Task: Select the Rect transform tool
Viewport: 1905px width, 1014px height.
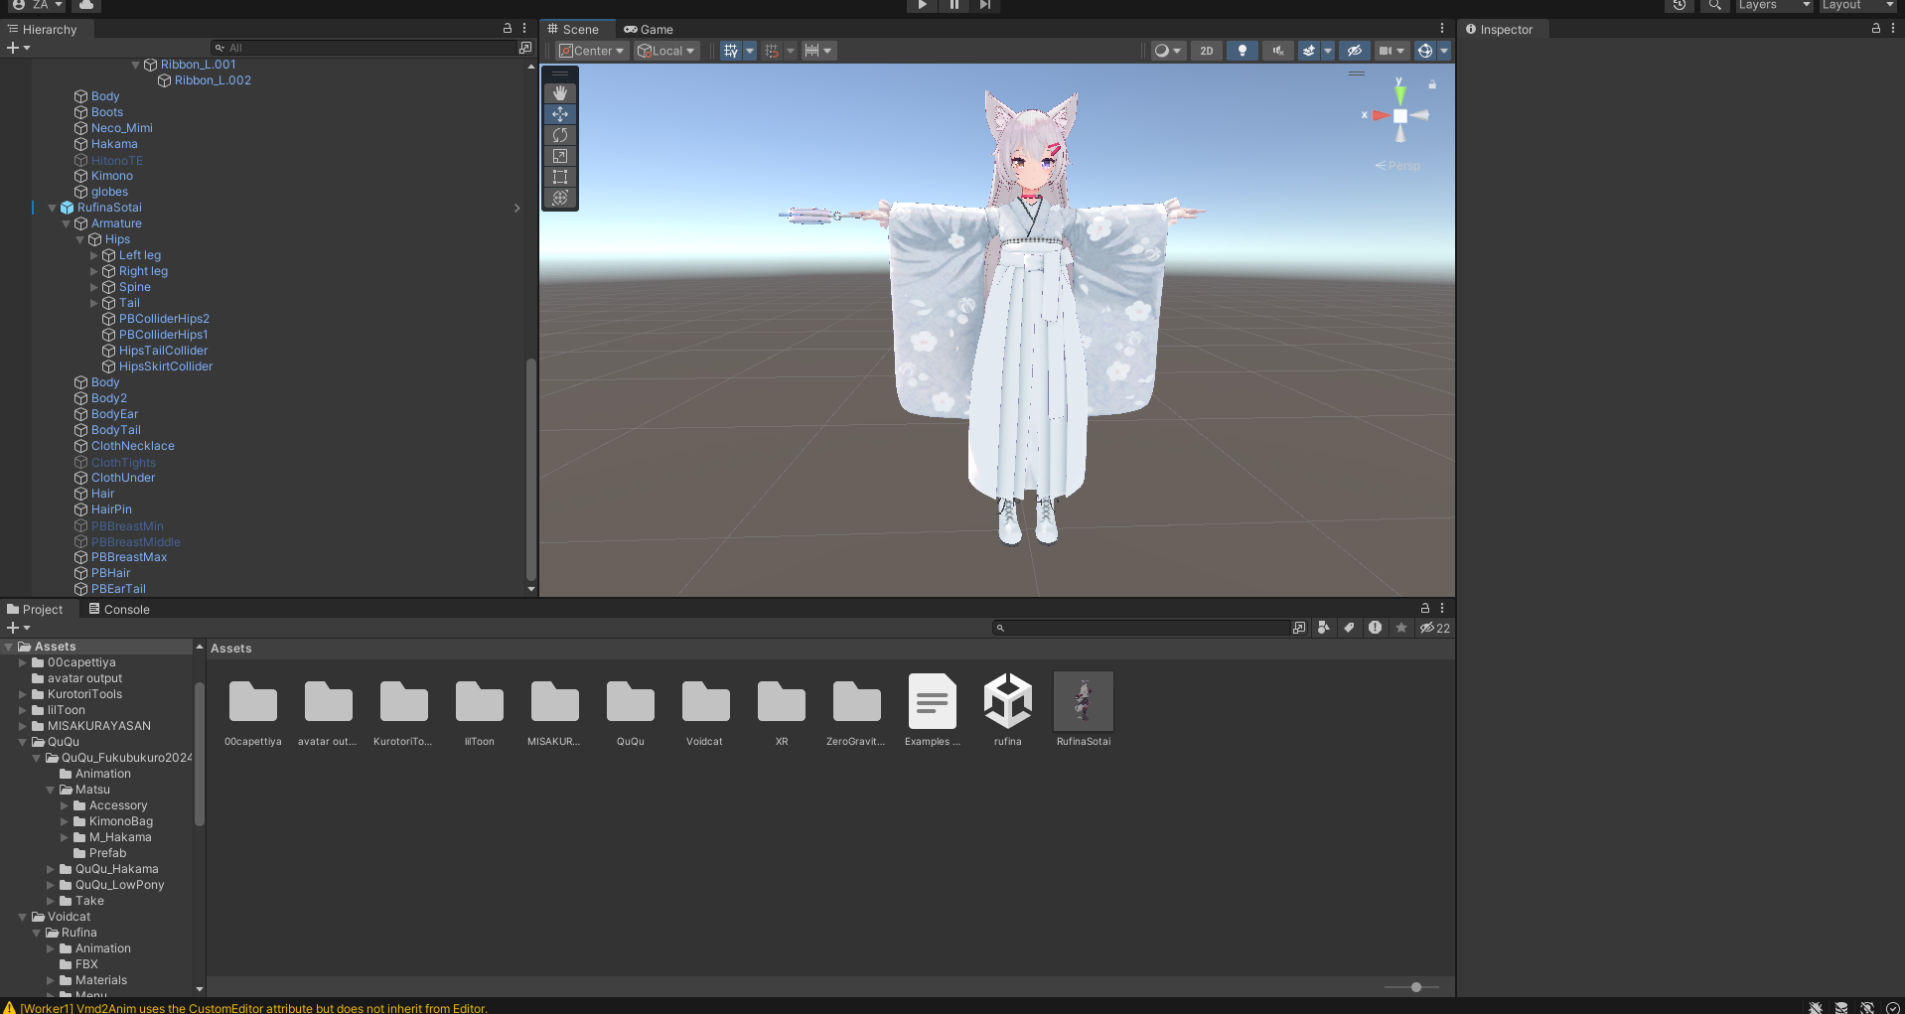Action: pos(560,177)
